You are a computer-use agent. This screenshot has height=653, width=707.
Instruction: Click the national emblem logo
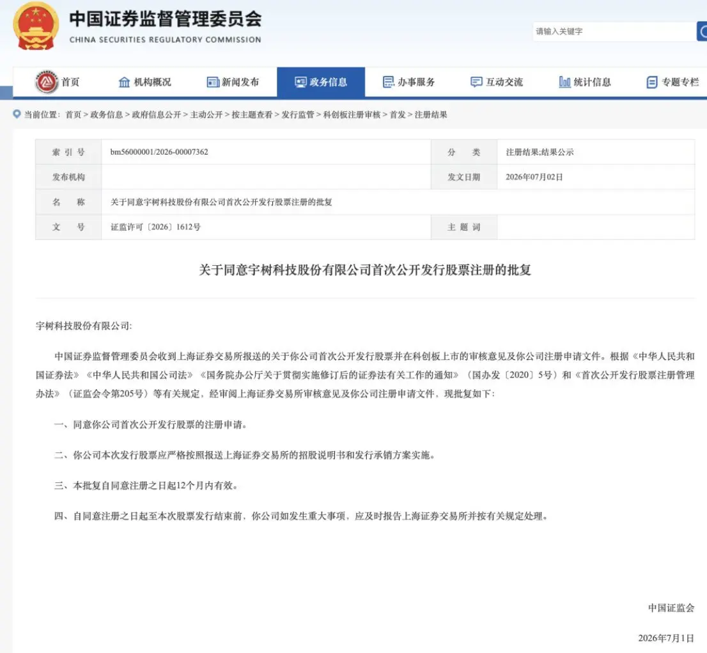pos(36,26)
